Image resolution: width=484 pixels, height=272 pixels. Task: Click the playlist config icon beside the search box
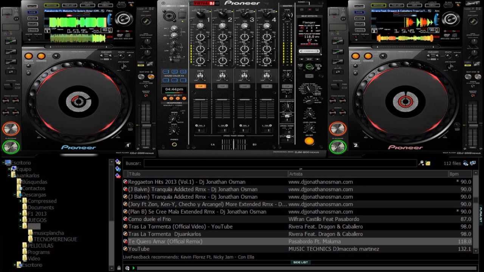point(421,163)
